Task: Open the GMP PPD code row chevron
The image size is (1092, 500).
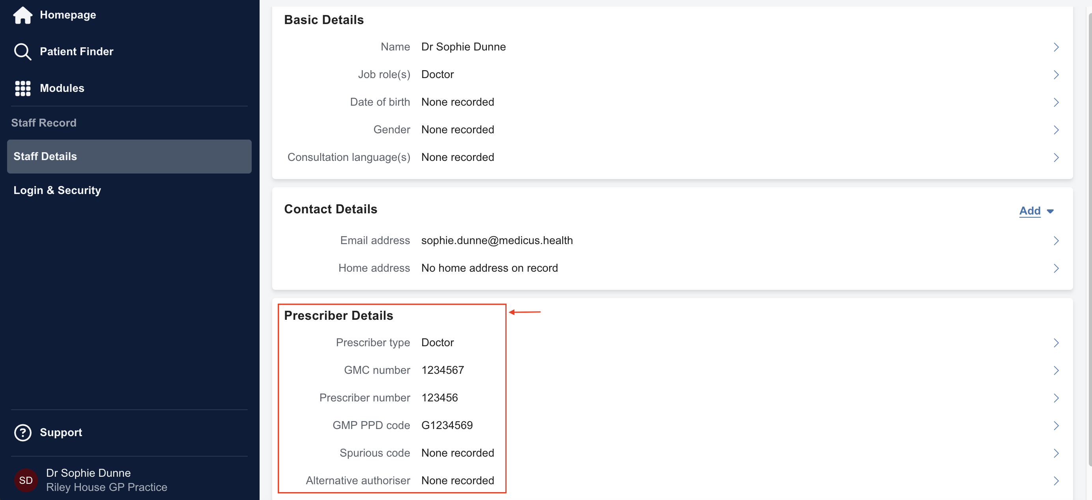Action: tap(1056, 425)
